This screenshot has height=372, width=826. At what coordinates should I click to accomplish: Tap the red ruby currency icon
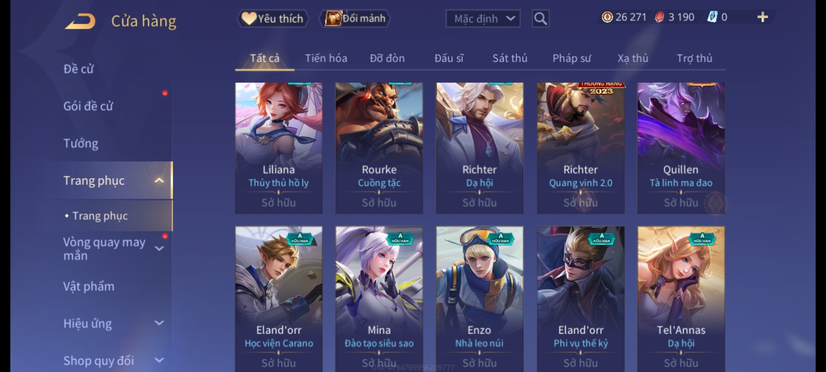[659, 17]
